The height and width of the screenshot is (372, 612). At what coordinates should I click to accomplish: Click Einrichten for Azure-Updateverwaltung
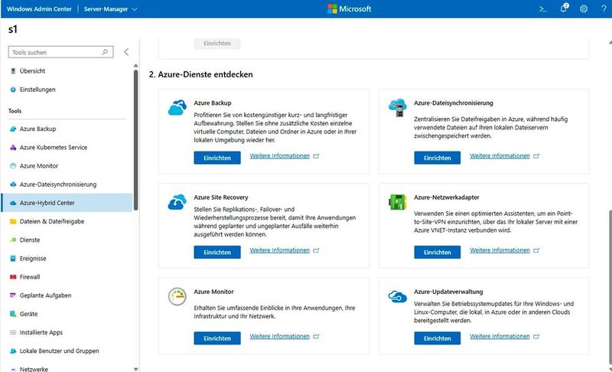click(x=437, y=338)
